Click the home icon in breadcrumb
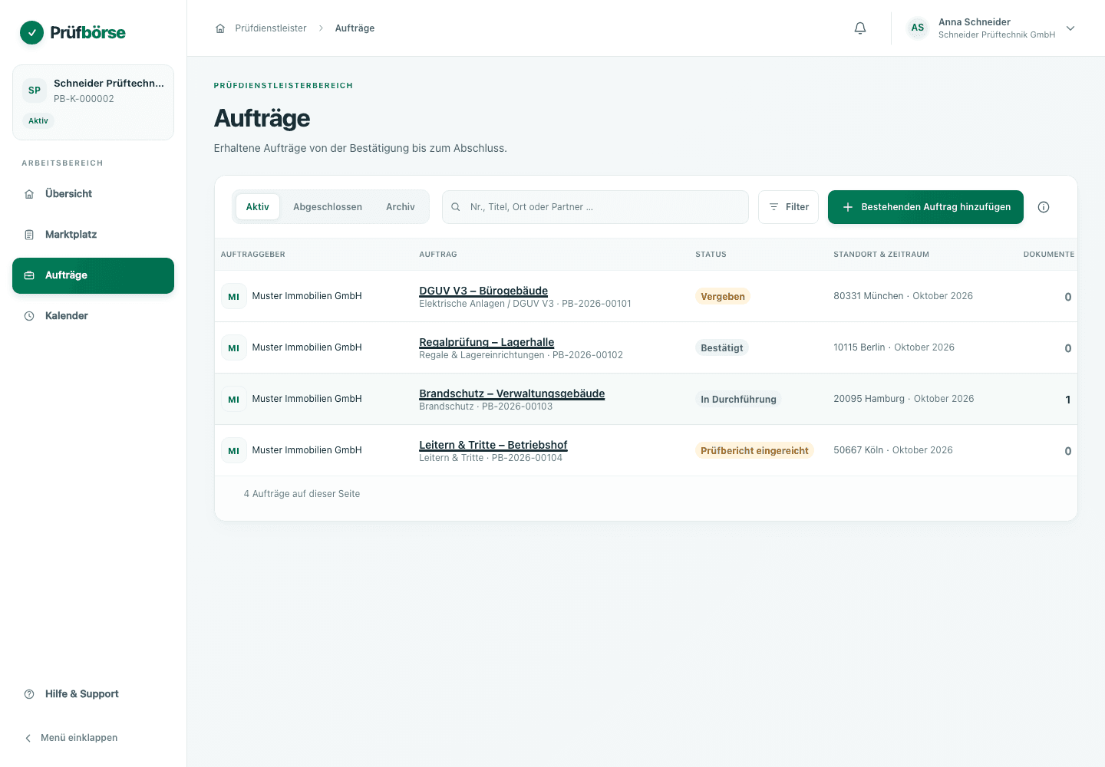Image resolution: width=1105 pixels, height=767 pixels. (220, 28)
